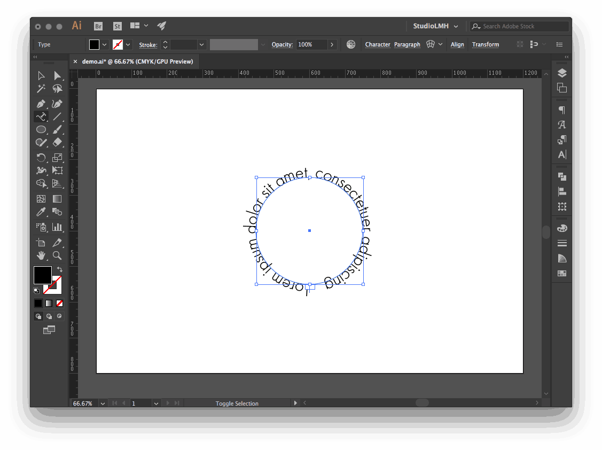Select the Mesh tool
The image size is (602, 450).
(41, 199)
